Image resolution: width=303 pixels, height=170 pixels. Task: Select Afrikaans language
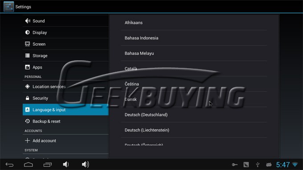click(x=194, y=23)
